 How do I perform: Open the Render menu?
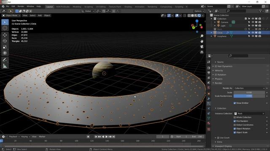click(21, 6)
